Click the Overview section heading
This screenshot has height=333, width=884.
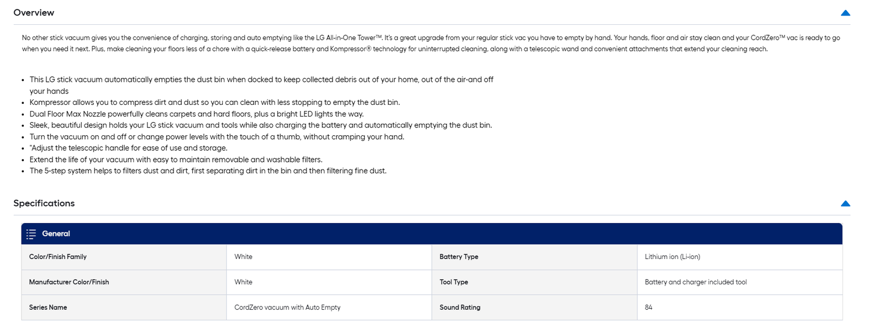click(34, 13)
